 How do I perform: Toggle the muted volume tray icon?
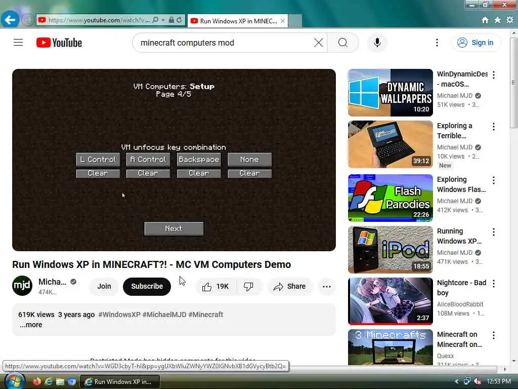pos(478,381)
